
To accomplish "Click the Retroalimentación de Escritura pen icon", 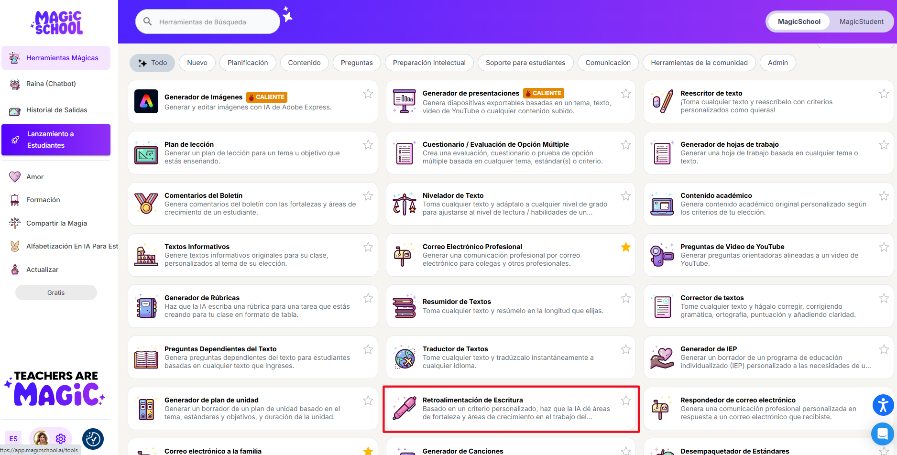I will click(x=405, y=409).
